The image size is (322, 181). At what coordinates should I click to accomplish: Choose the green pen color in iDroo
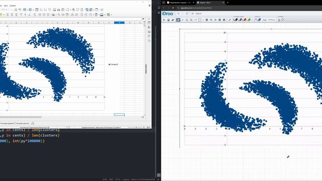click(x=249, y=20)
